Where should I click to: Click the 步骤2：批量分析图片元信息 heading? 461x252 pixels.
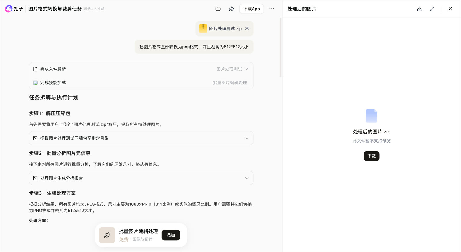(60, 153)
